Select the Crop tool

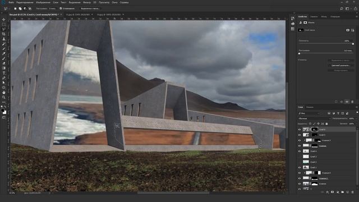pos(4,34)
